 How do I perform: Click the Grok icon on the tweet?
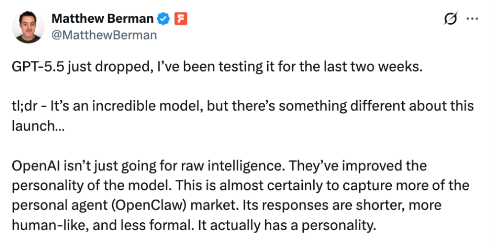point(450,19)
